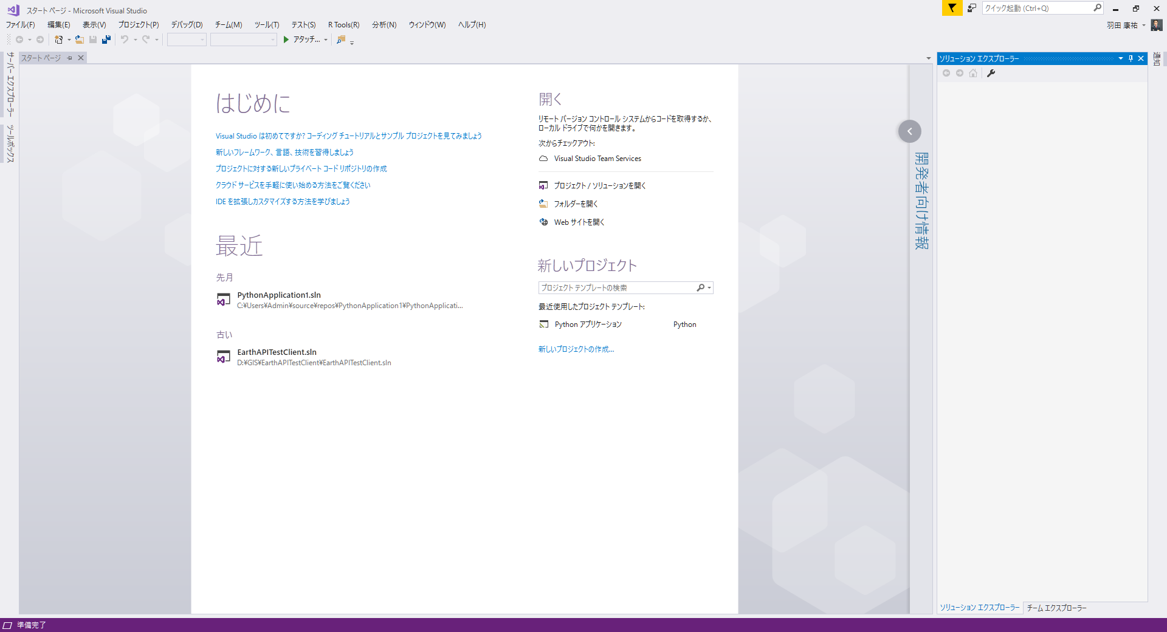The image size is (1167, 632).
Task: Select the ソリューション エクスプローラー bottom tab
Action: [980, 608]
